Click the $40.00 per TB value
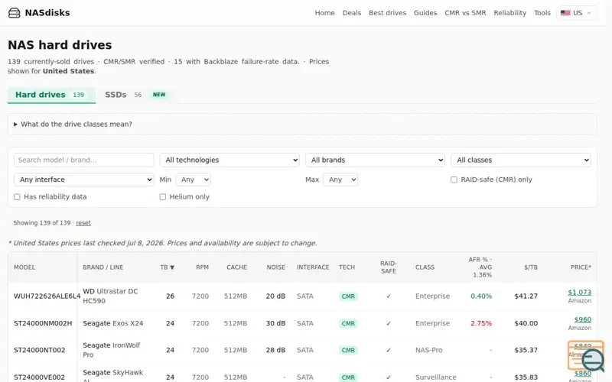612x382 pixels. point(526,323)
